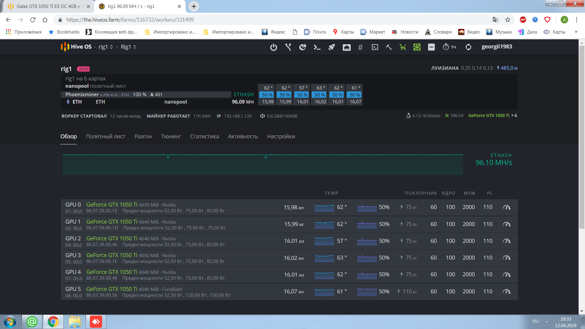This screenshot has height=329, width=585.
Task: Expand the rig1 farm selector dropdown
Action: click(106, 47)
